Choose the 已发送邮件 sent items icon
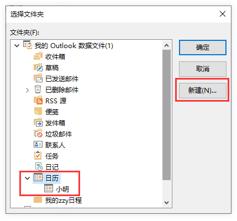The height and width of the screenshot is (221, 237). 38,78
